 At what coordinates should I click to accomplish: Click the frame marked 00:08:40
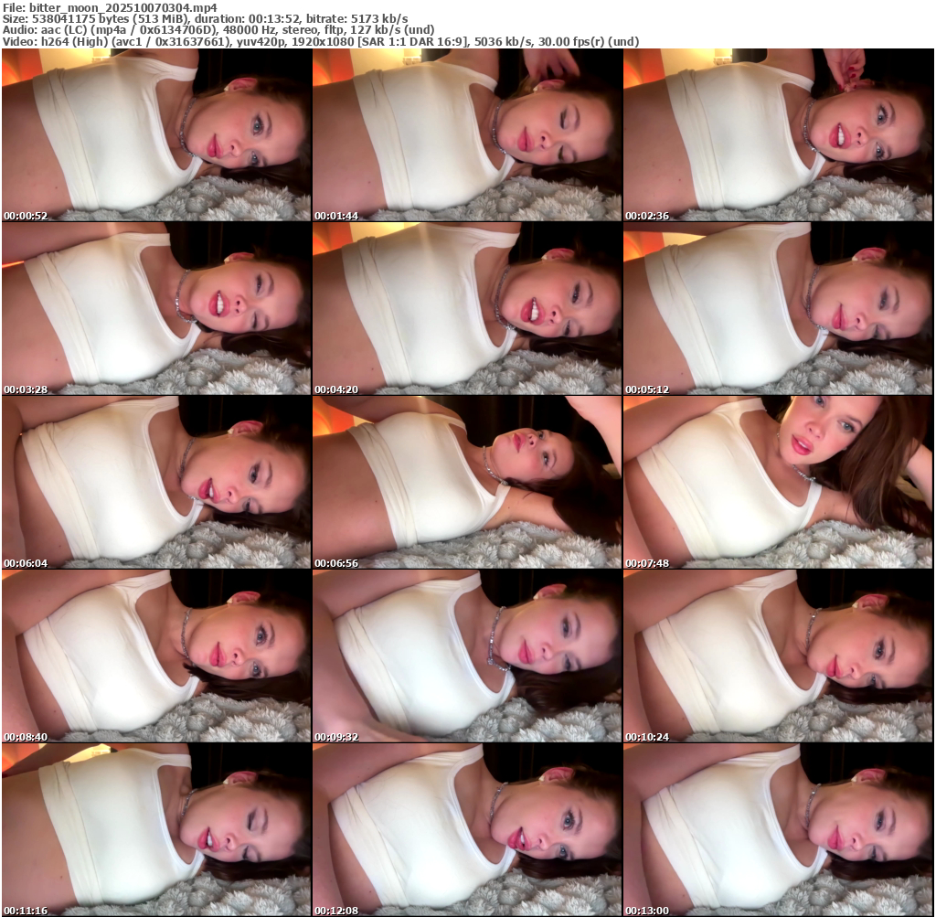coord(156,656)
